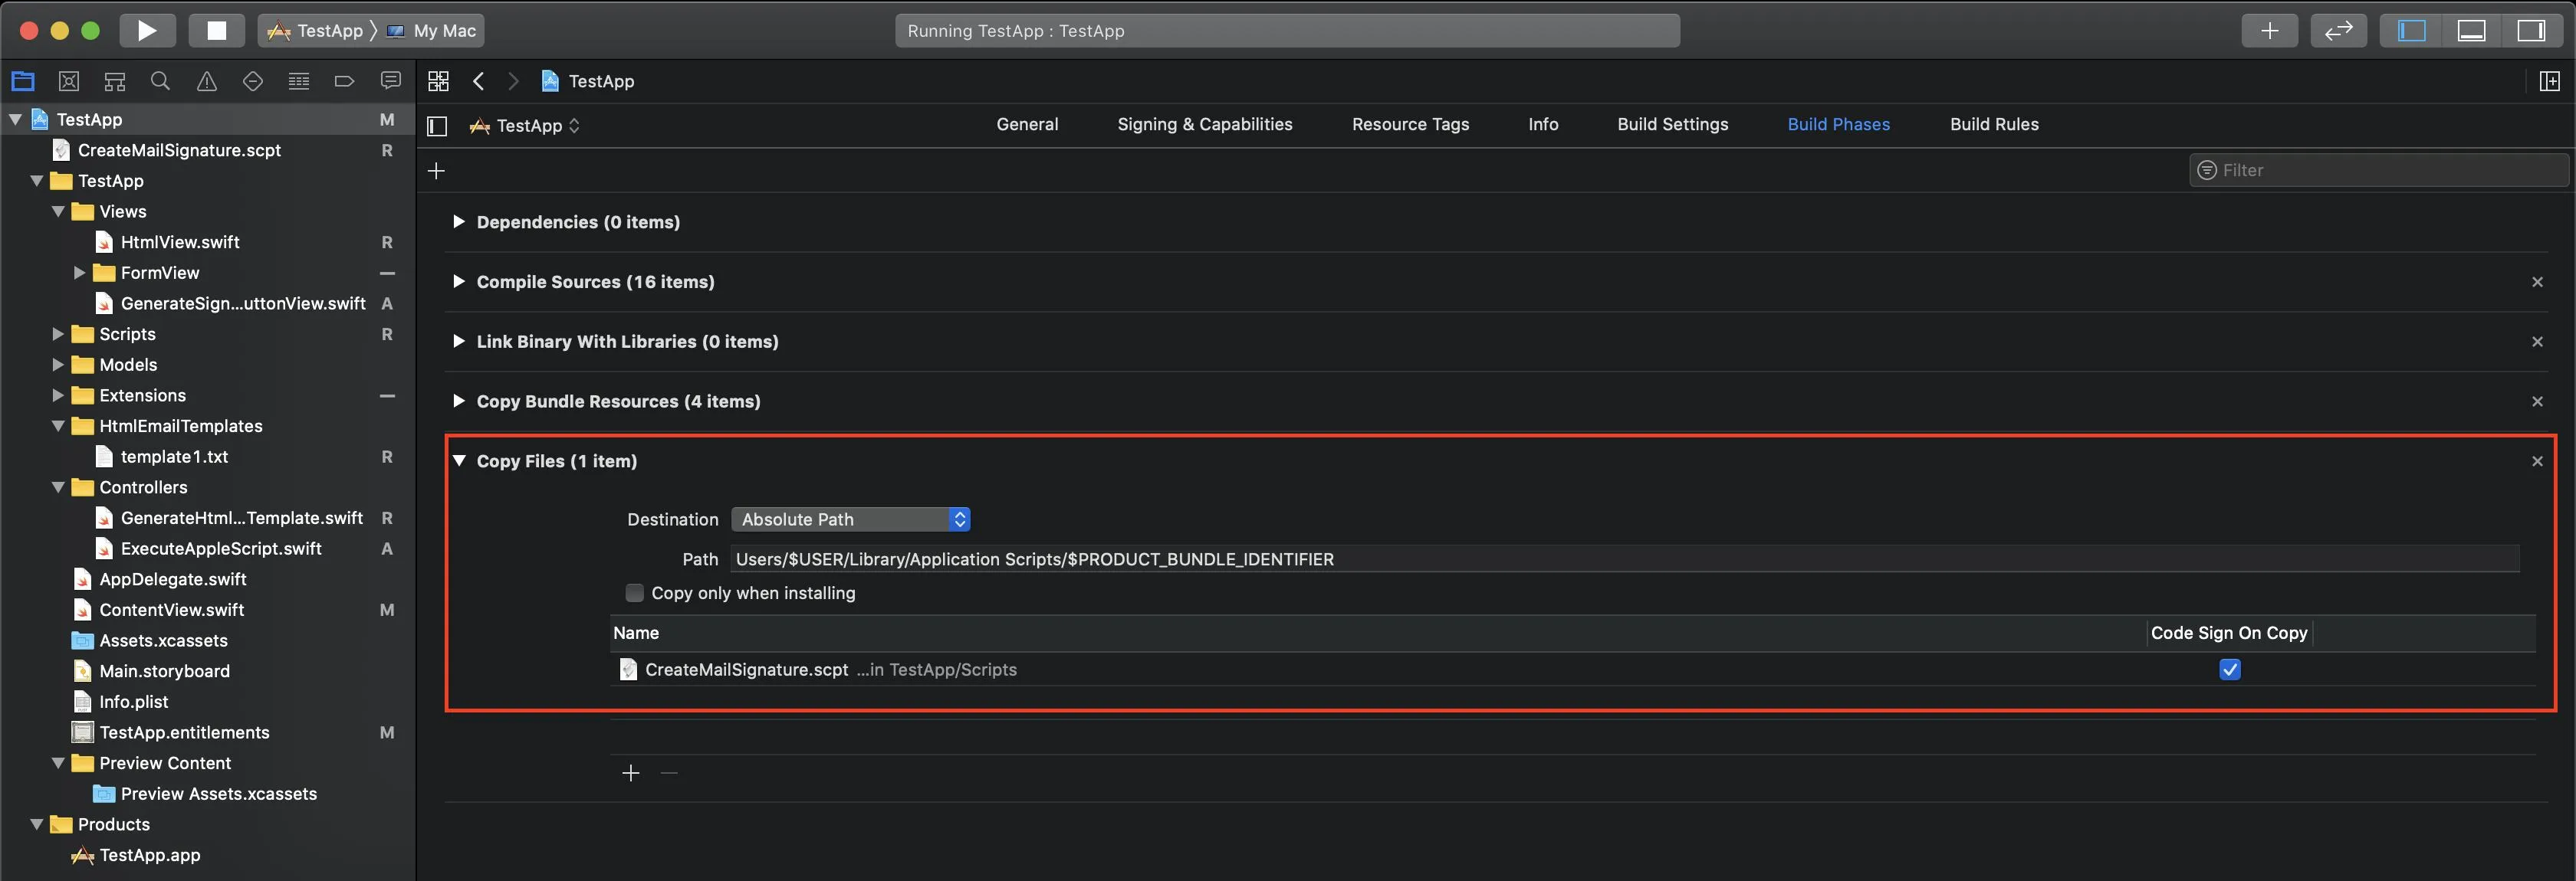Screen dimensions: 2576x881
Task: Open the Signing & Capabilities tab
Action: pyautogui.click(x=1204, y=124)
